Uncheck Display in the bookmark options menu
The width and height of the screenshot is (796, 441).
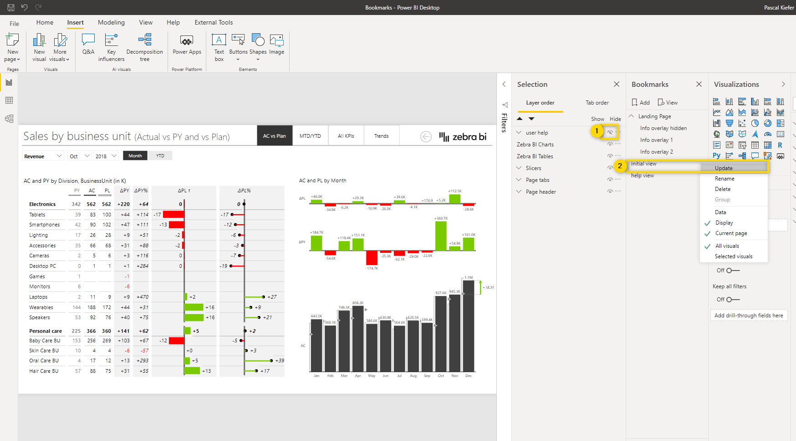click(724, 223)
